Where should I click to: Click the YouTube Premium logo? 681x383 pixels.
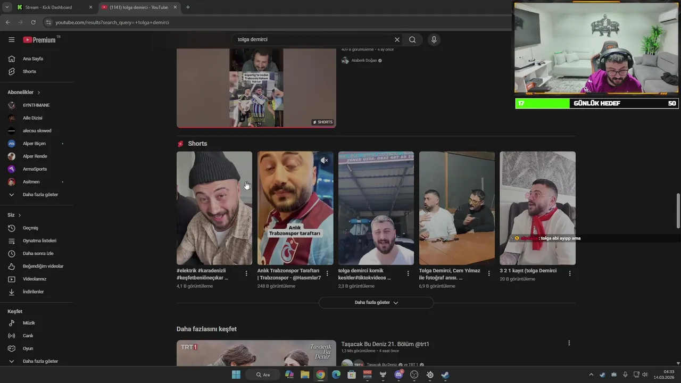(39, 40)
